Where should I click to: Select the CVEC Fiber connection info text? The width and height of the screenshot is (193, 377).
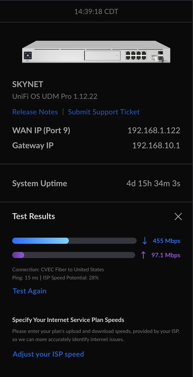point(58,269)
